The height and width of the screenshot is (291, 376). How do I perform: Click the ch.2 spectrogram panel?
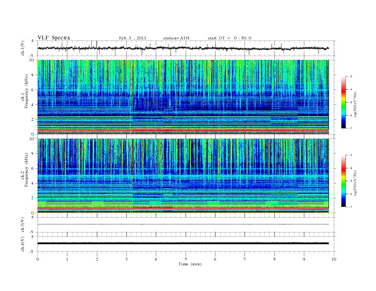pos(183,176)
